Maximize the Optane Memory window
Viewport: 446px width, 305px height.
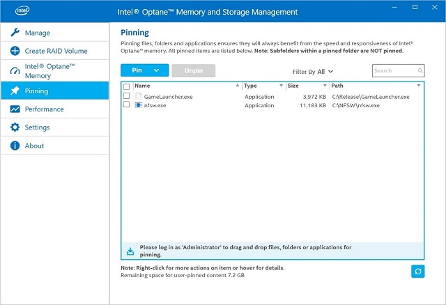[x=415, y=7]
